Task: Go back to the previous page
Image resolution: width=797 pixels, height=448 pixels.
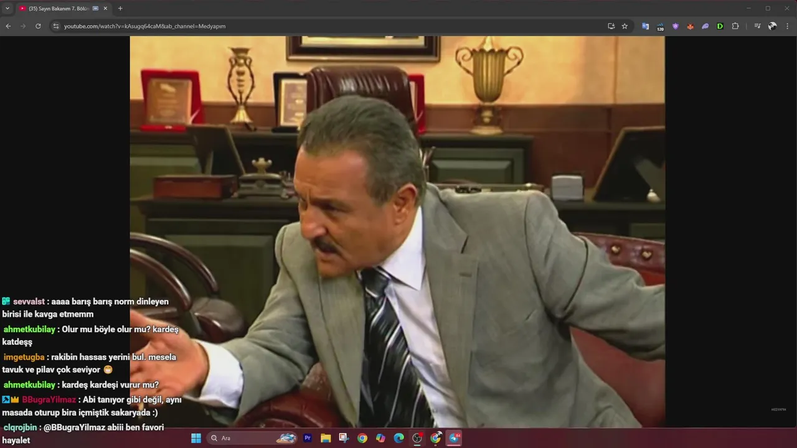Action: click(8, 26)
